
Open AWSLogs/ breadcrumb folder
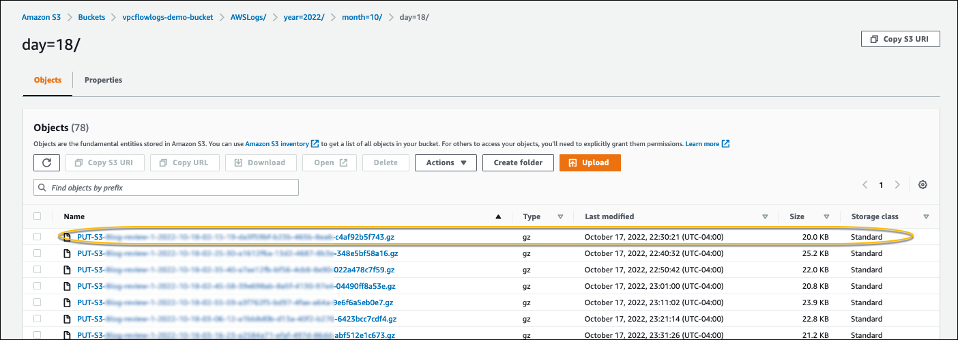point(248,17)
